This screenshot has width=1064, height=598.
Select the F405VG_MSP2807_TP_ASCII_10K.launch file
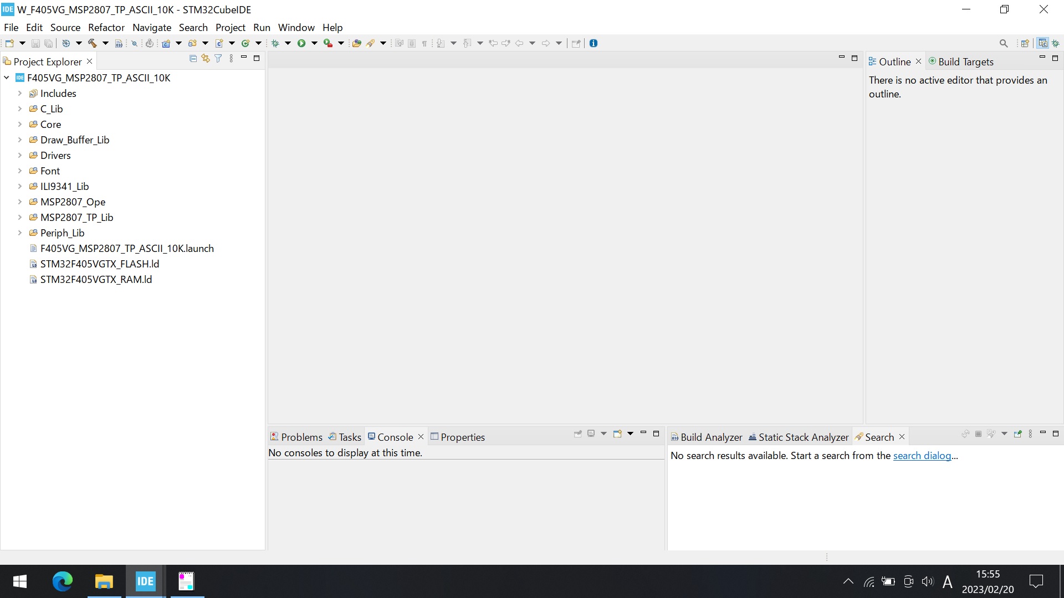[122, 249]
